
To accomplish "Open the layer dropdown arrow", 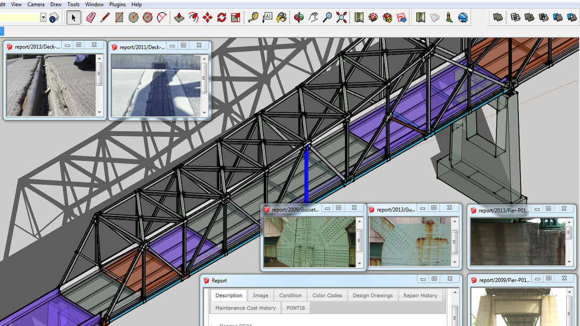I will (x=43, y=18).
